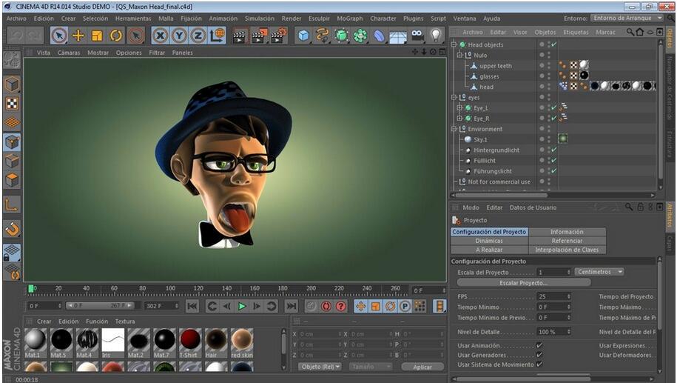The height and width of the screenshot is (383, 677).
Task: Open the Objeto (Rel) dropdown
Action: point(320,367)
